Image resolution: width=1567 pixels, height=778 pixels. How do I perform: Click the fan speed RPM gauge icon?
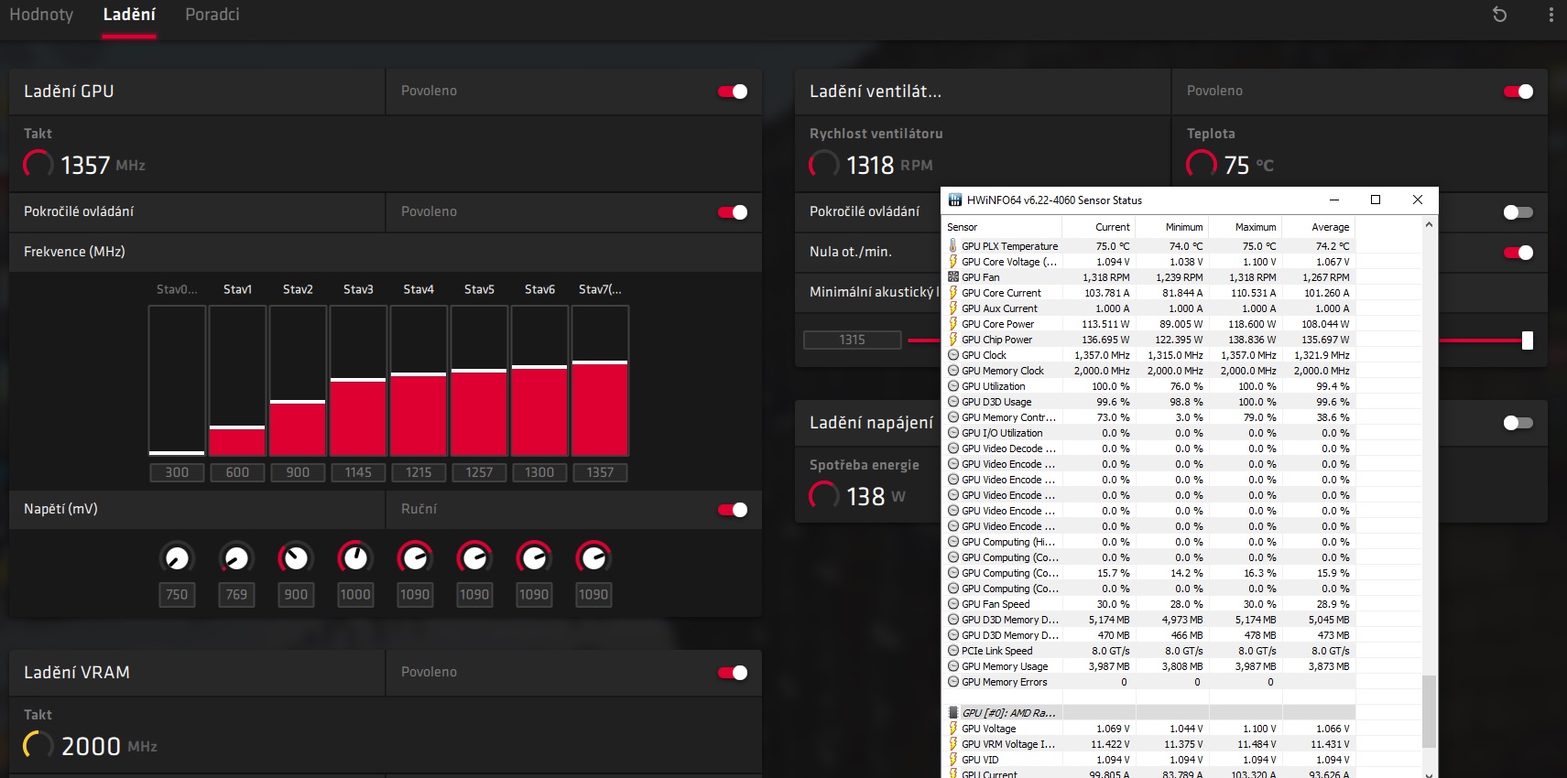823,165
